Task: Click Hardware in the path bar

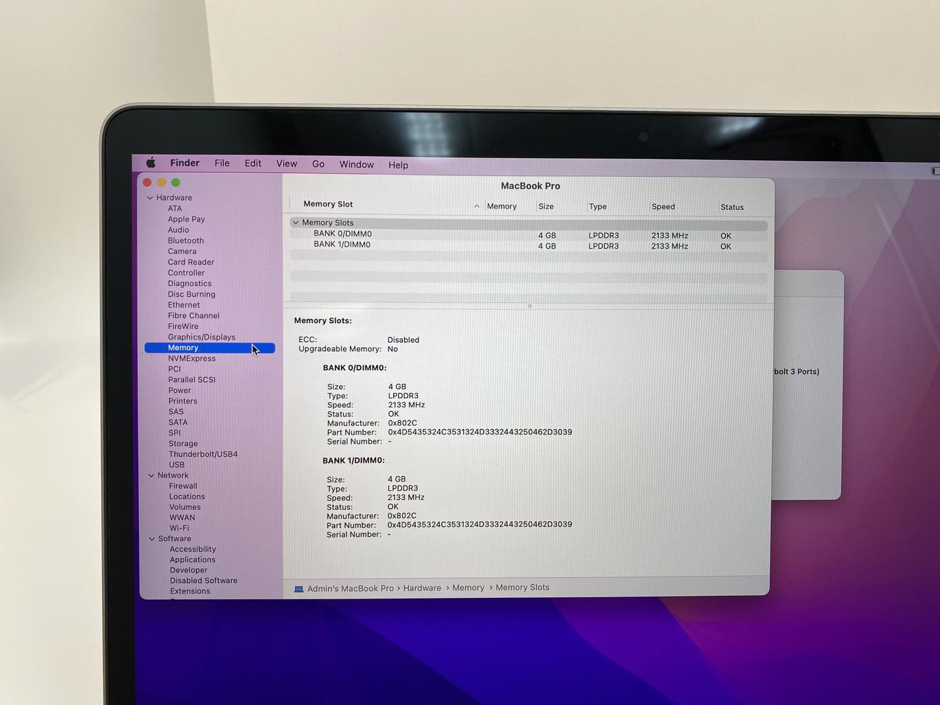Action: pos(422,588)
